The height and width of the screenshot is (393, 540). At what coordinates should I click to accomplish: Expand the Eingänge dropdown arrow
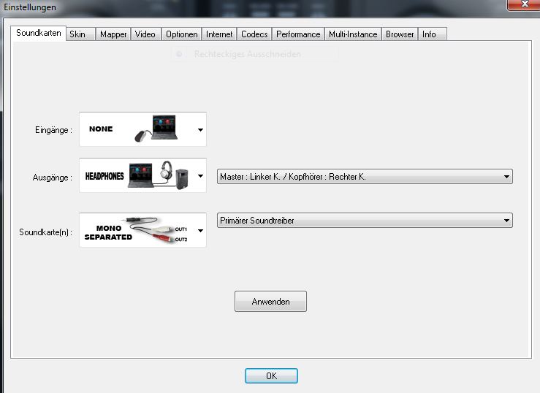click(x=200, y=130)
